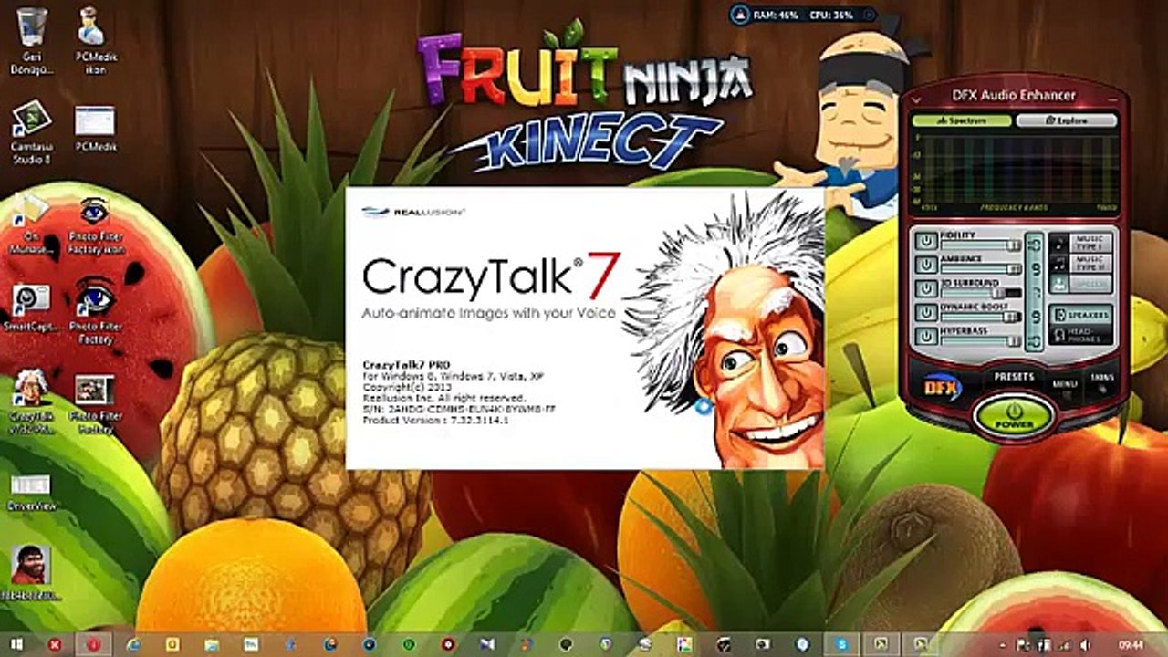Screen dimensions: 1168x657
Task: Switch to the Spectrum tab in DFX
Action: [962, 120]
